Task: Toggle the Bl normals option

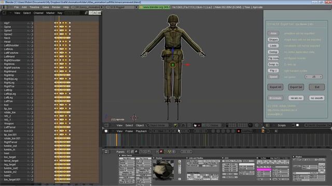Action: click(x=275, y=98)
